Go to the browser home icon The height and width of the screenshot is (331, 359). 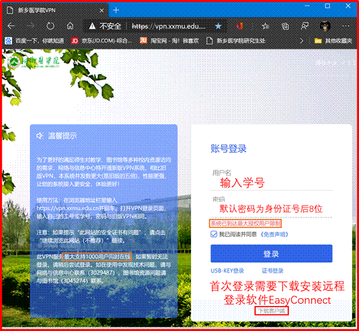(x=70, y=26)
